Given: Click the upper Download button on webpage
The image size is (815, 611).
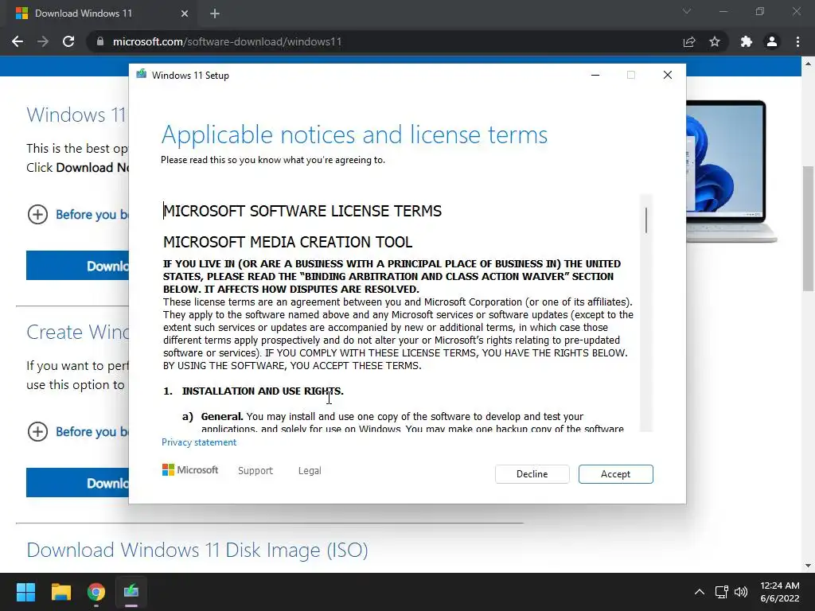Looking at the screenshot, I should click(x=77, y=266).
